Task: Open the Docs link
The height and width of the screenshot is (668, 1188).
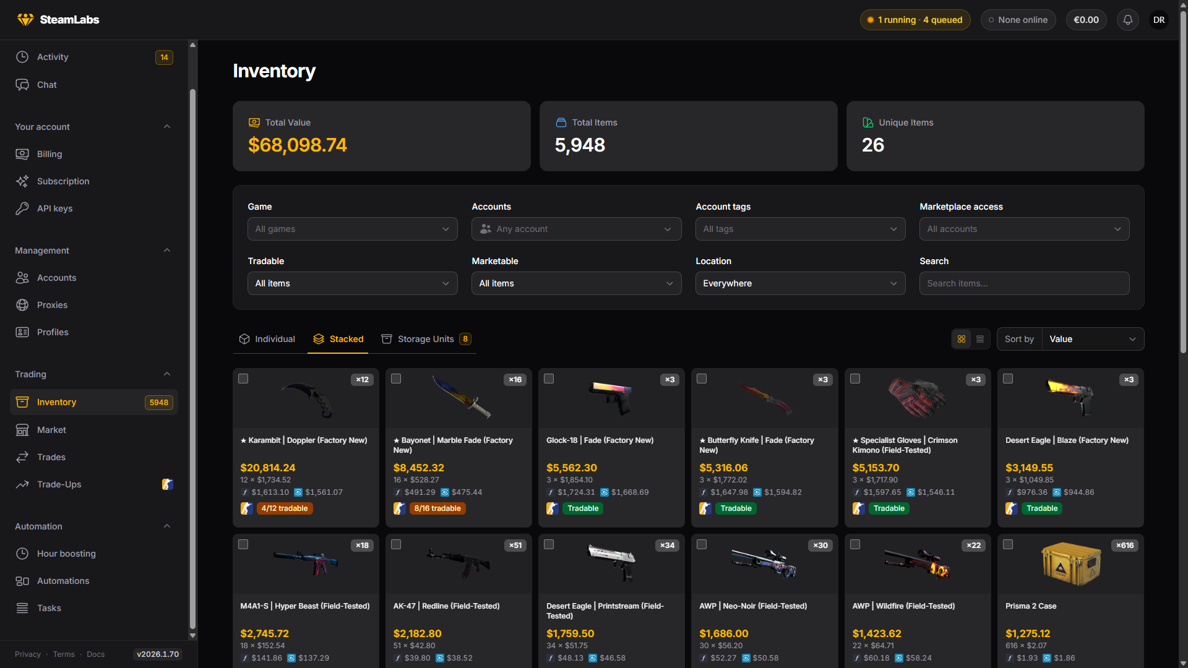Action: coord(95,654)
